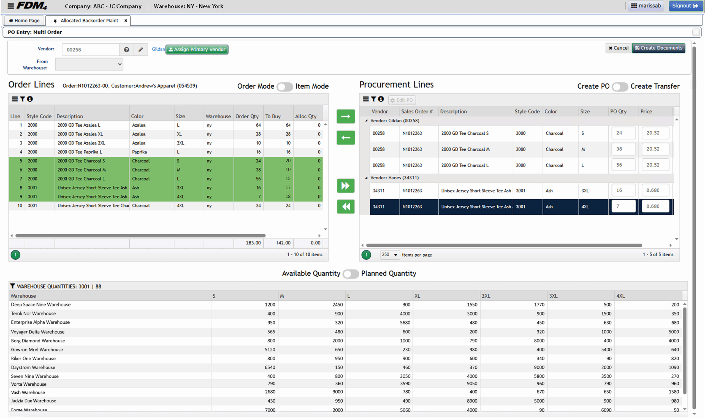The height and width of the screenshot is (419, 705).
Task: Toggle between Create PO and Create Transfer
Action: [620, 86]
